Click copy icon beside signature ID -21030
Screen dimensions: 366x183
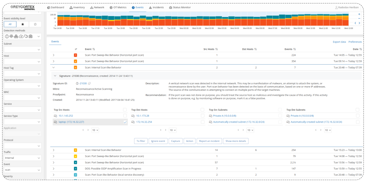click(x=90, y=83)
